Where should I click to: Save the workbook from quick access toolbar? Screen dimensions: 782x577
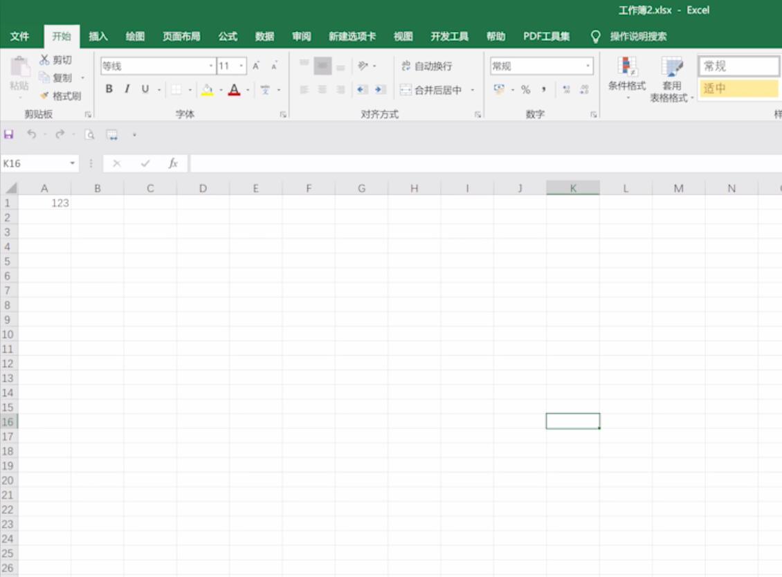(8, 134)
